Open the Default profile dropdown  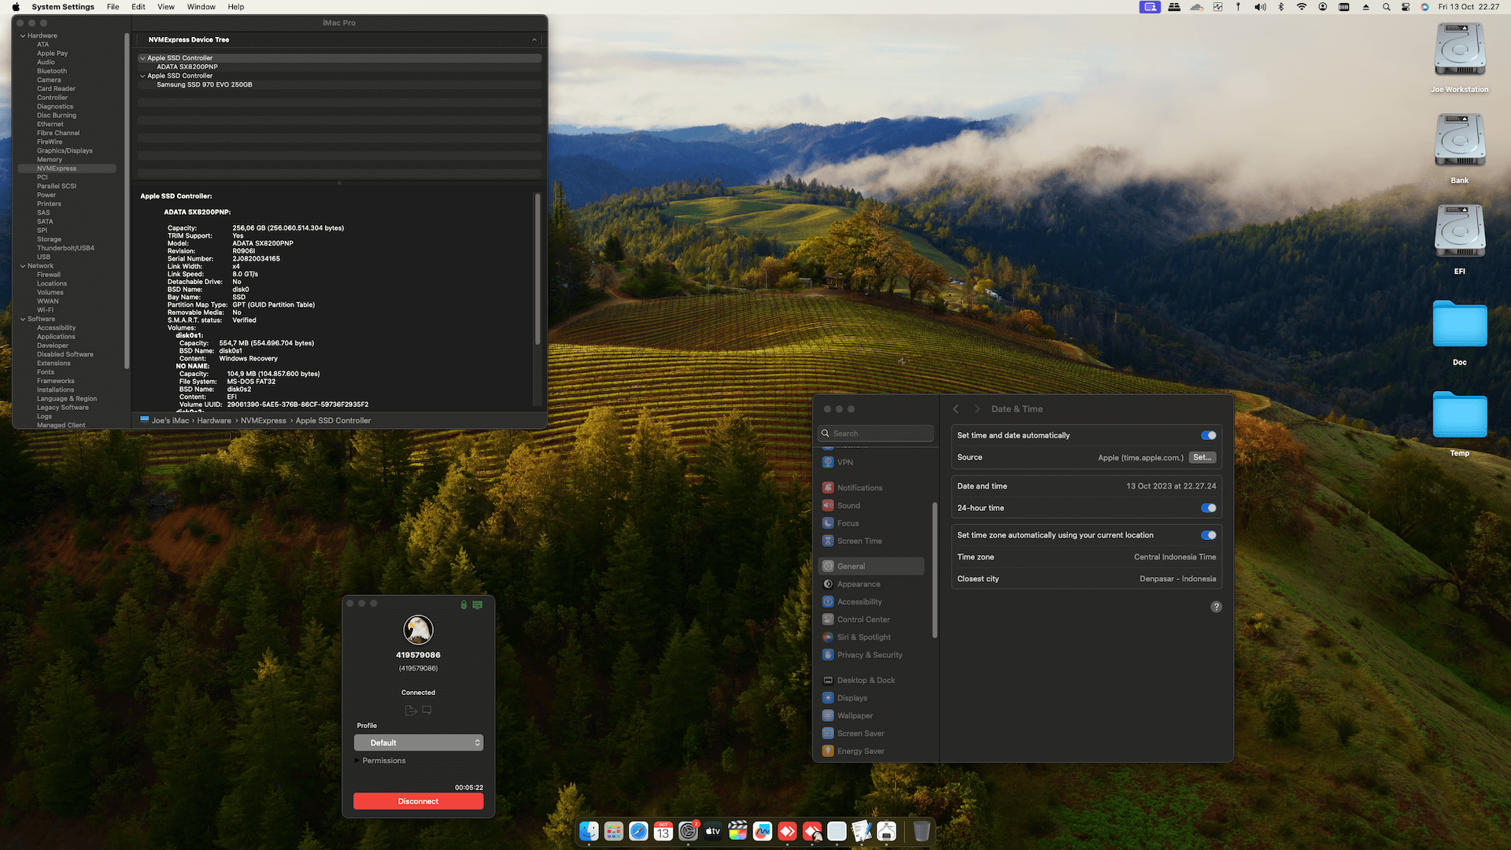tap(418, 743)
